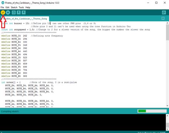Click the editor vertical scrollbar thumb
This screenshot has width=169, height=133.
[168, 32]
